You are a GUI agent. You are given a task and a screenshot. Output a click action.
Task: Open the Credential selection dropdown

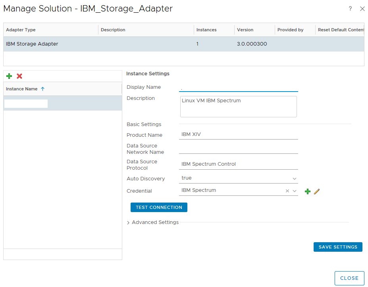point(294,190)
